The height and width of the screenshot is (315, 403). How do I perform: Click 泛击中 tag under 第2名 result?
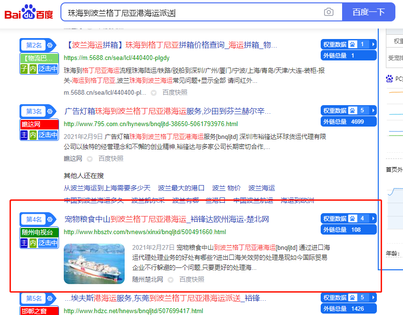click(x=48, y=69)
